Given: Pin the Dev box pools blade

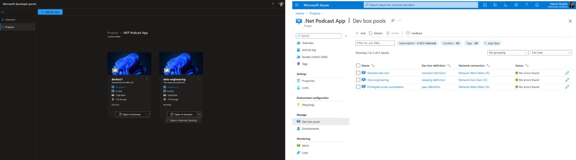Looking at the screenshot, I should [393, 21].
